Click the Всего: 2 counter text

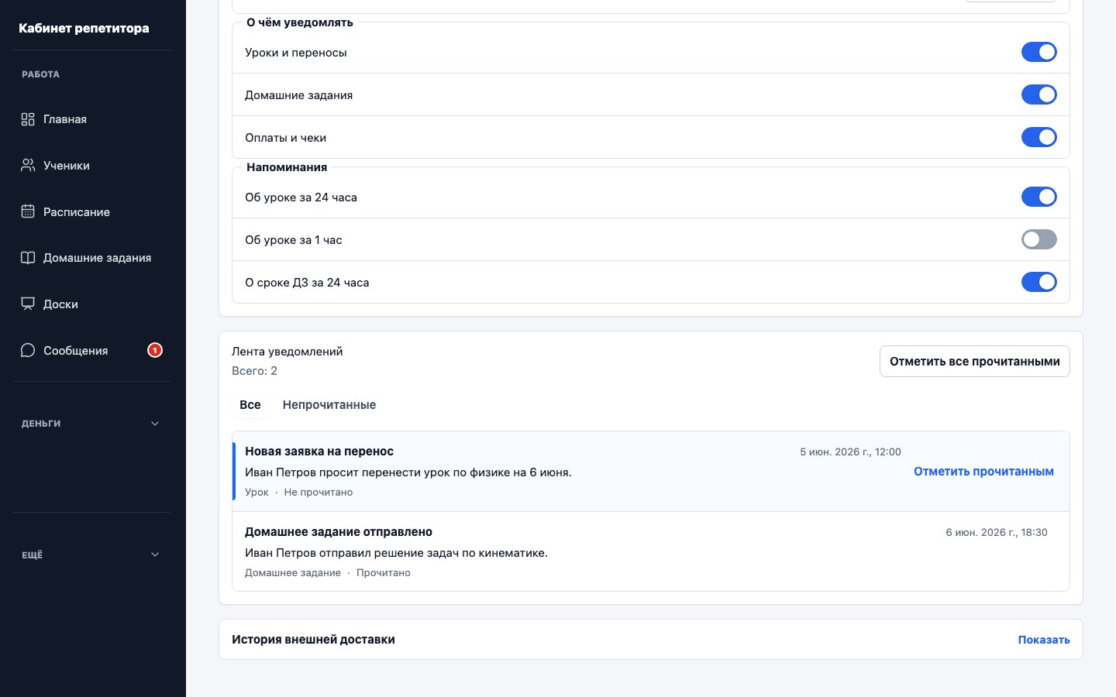click(254, 371)
